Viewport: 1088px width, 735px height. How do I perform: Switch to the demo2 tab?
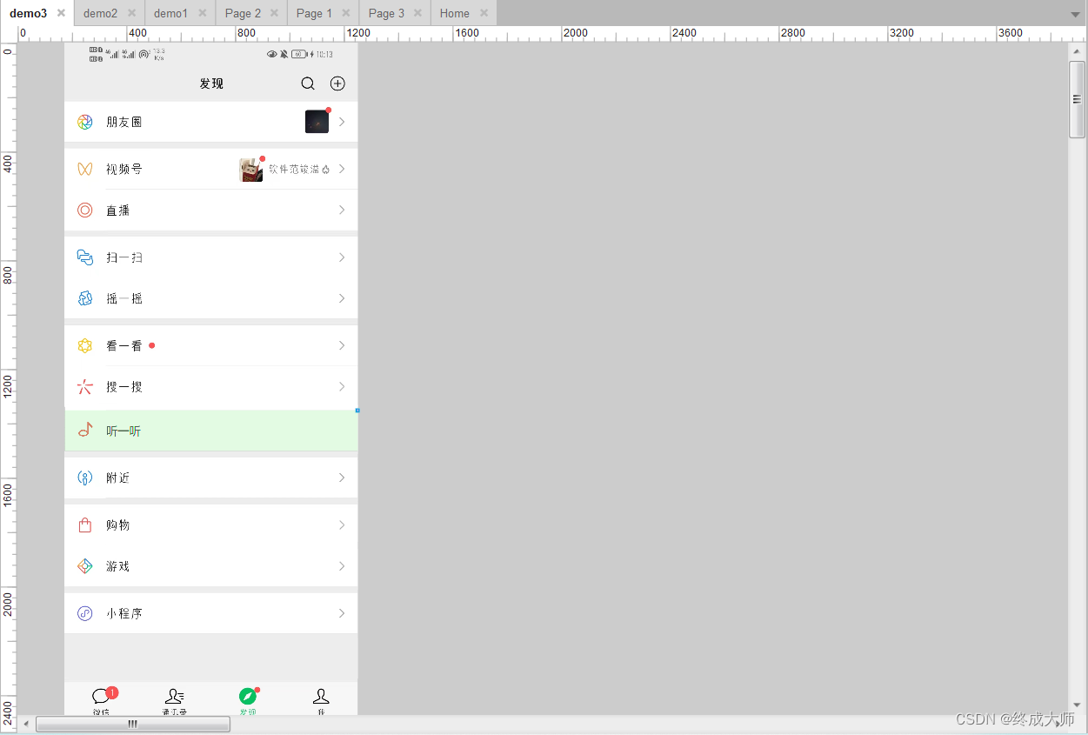pyautogui.click(x=101, y=13)
